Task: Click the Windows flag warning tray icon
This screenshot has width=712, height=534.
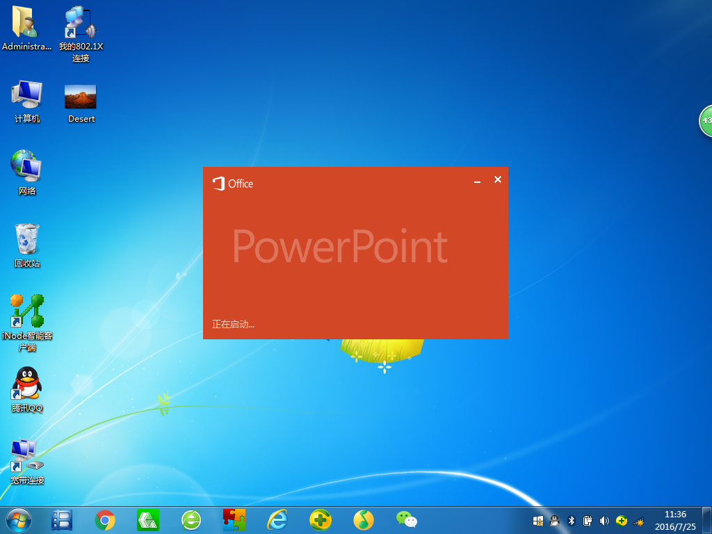Action: click(x=538, y=521)
